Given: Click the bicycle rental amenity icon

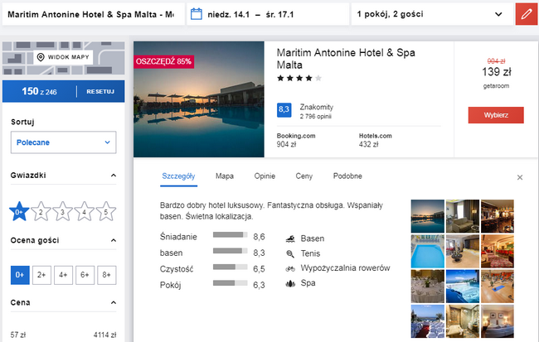Looking at the screenshot, I should click(290, 268).
